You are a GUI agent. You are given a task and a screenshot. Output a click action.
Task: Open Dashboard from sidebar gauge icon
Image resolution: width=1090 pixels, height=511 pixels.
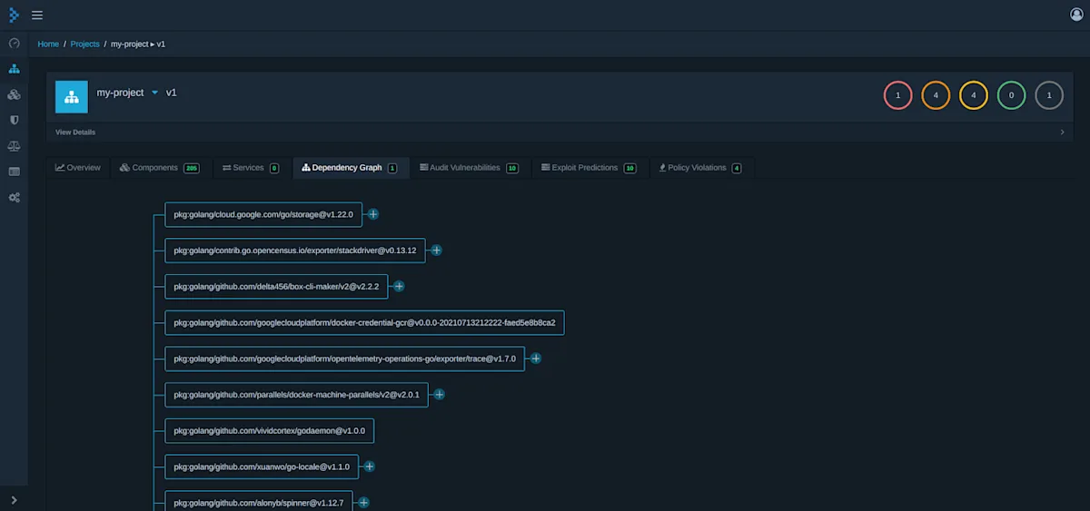click(14, 43)
